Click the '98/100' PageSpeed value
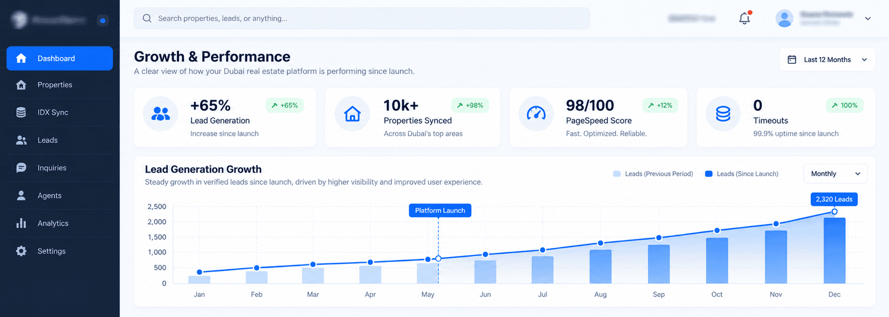 [590, 105]
